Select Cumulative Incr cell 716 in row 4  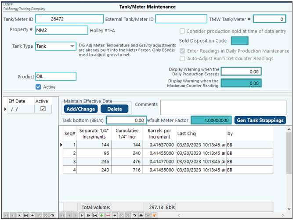pyautogui.click(x=127, y=170)
